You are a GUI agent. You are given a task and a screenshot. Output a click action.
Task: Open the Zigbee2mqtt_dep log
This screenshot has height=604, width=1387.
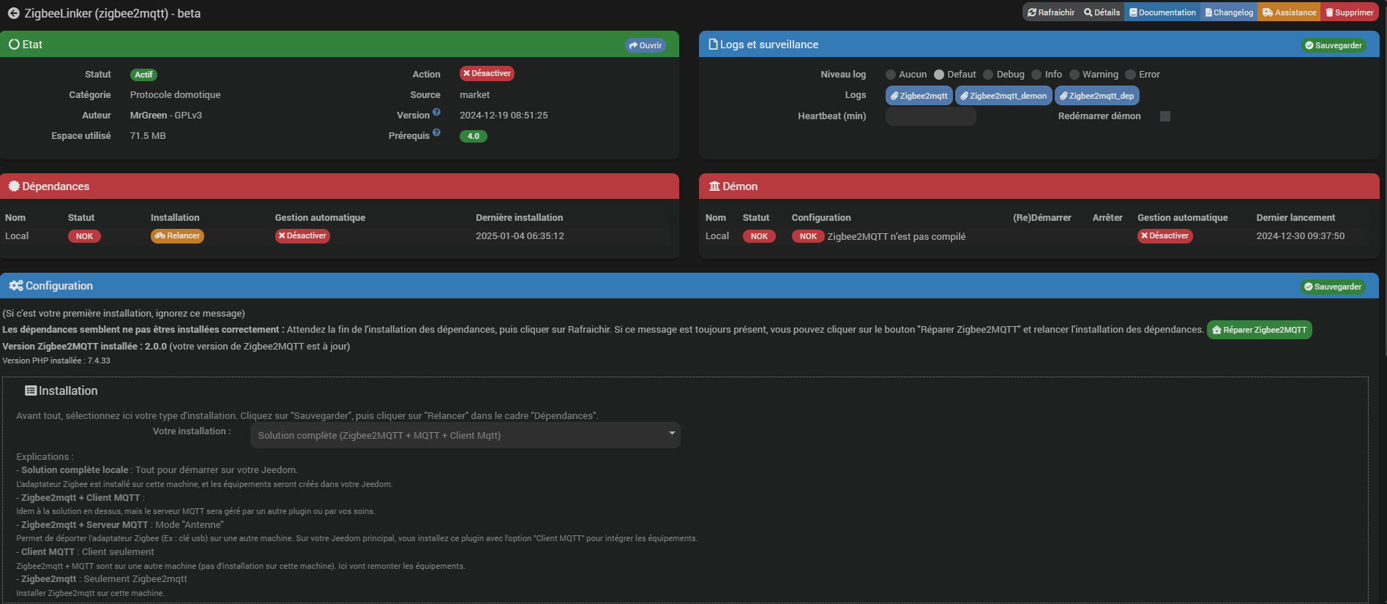point(1096,96)
